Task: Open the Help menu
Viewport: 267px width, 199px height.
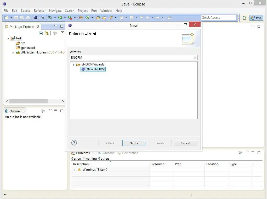Action: (x=119, y=10)
